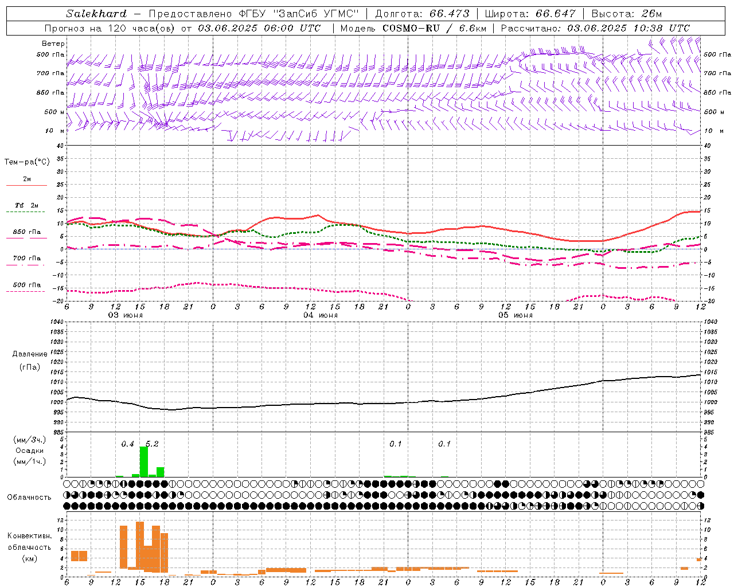
Task: Click the Td 2м dew point legend entry
Action: point(27,205)
